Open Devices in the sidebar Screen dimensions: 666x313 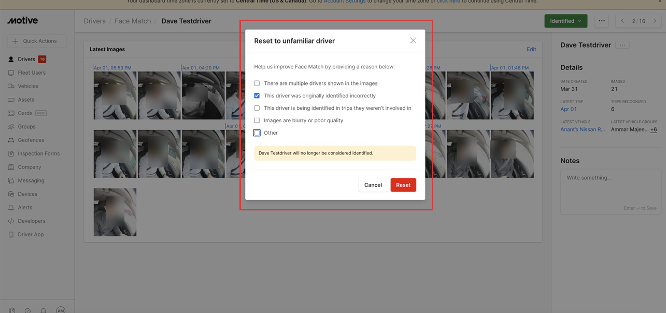pos(27,194)
